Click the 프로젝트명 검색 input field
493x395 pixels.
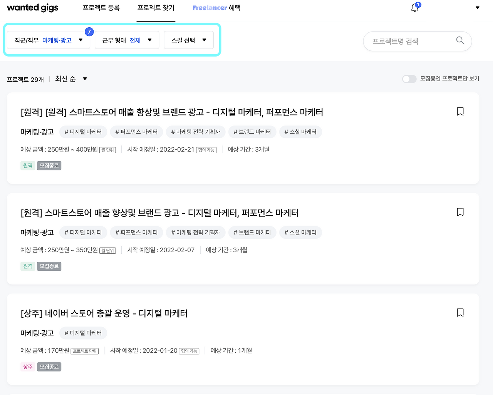(408, 41)
